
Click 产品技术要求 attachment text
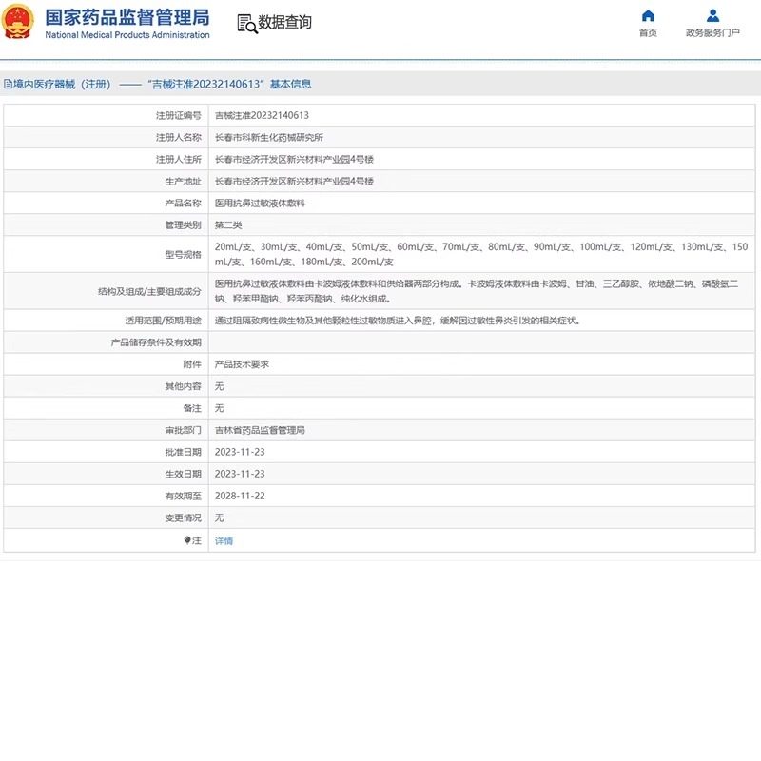[242, 364]
